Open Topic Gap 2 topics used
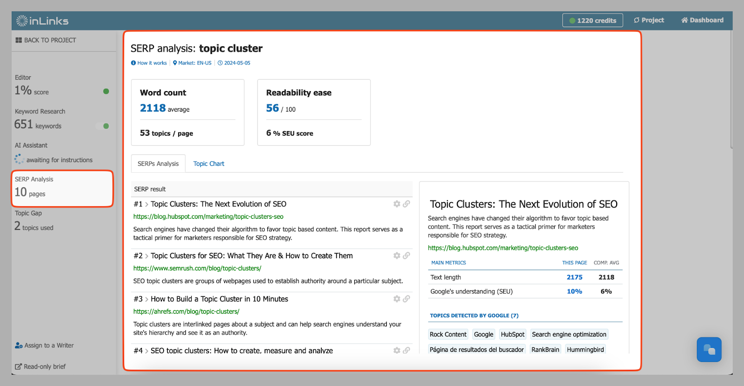Screen dimensions: 744x386 point(62,221)
